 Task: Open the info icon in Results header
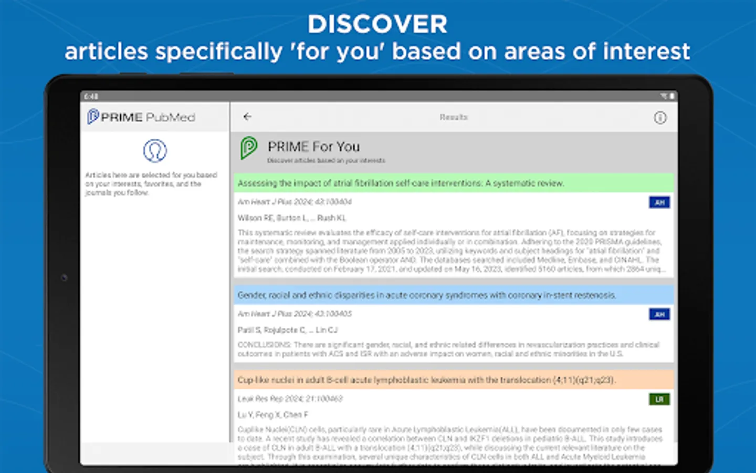click(x=660, y=118)
